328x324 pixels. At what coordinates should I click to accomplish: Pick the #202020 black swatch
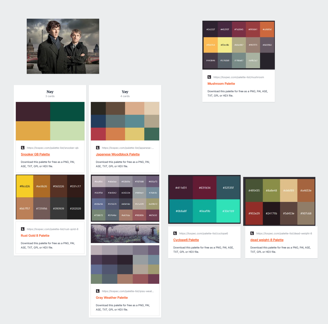[76, 209]
